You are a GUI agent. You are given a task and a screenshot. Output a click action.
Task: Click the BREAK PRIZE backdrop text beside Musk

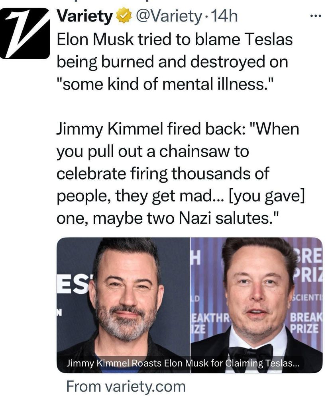(306, 323)
